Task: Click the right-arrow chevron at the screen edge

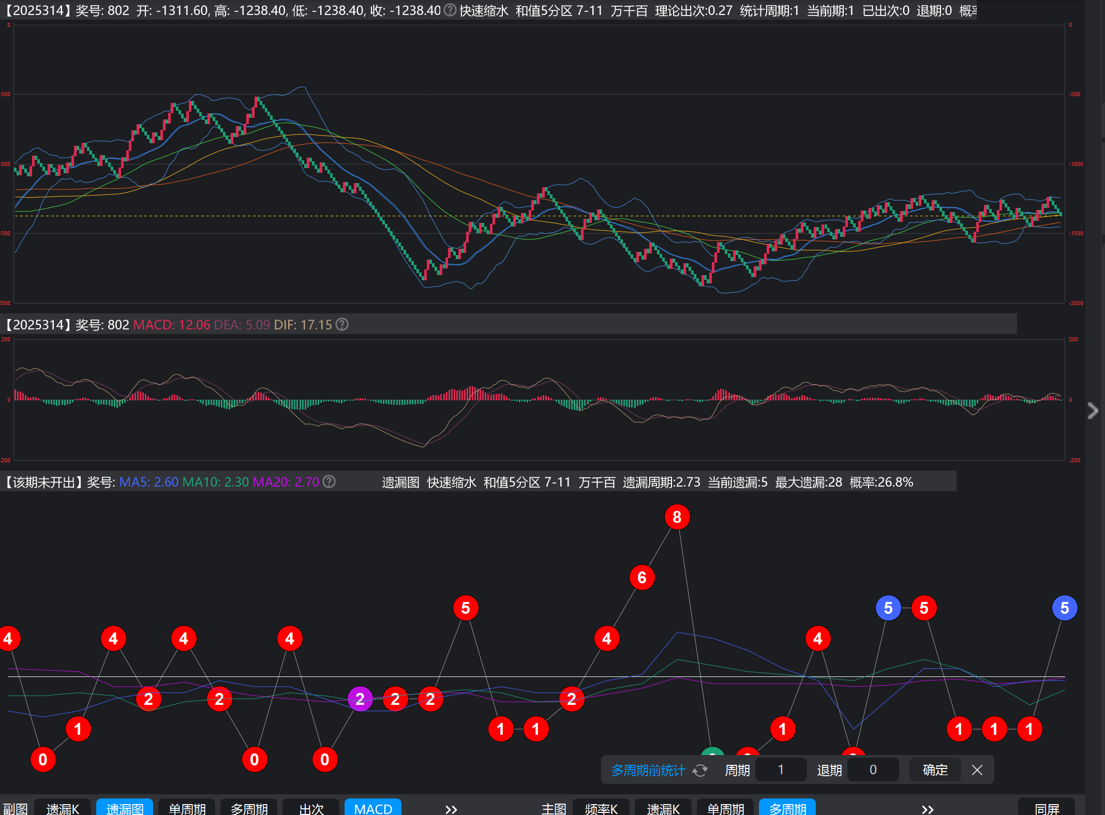Action: [1093, 411]
